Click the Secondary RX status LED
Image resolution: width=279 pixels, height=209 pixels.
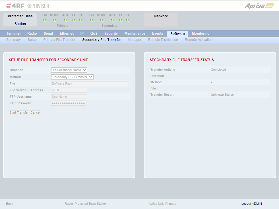(x=127, y=20)
